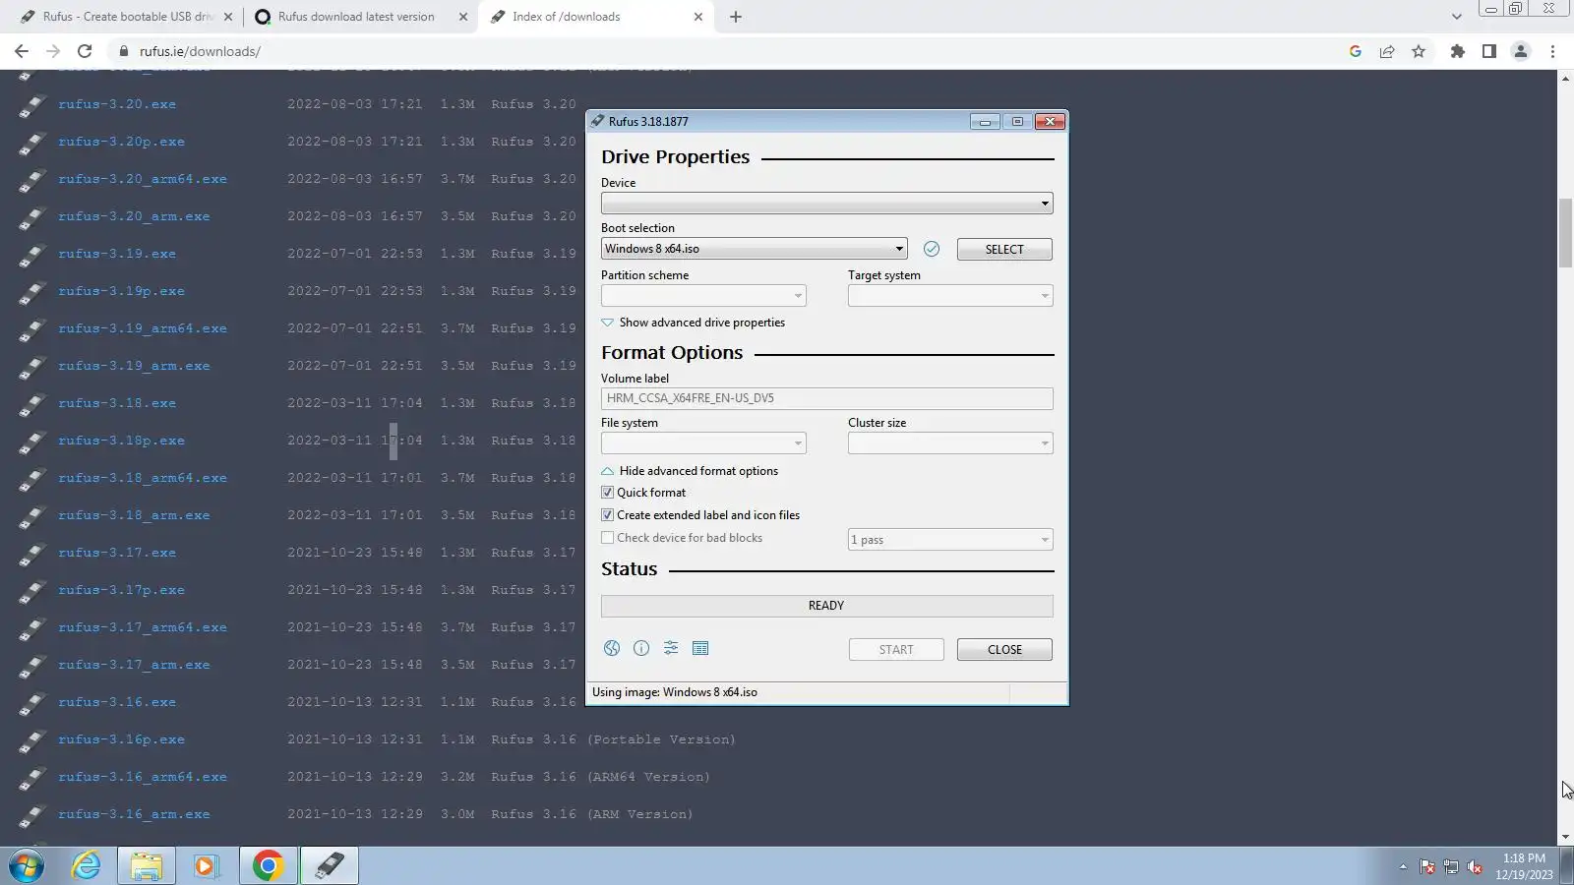The width and height of the screenshot is (1574, 885).
Task: Click READY status progress bar
Action: (x=826, y=606)
